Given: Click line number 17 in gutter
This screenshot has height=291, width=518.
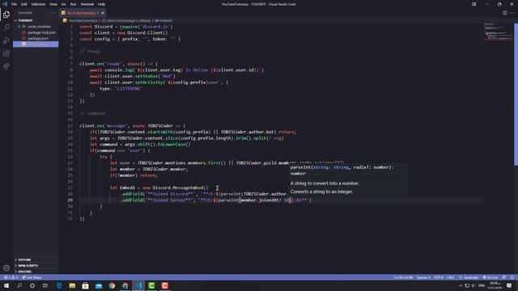Looking at the screenshot, I should coord(70,126).
